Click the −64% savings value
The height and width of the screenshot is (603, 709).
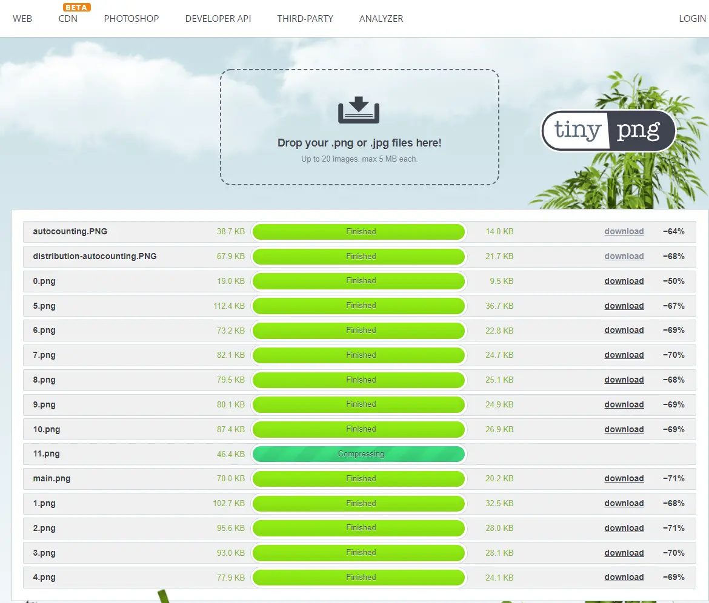click(x=674, y=231)
